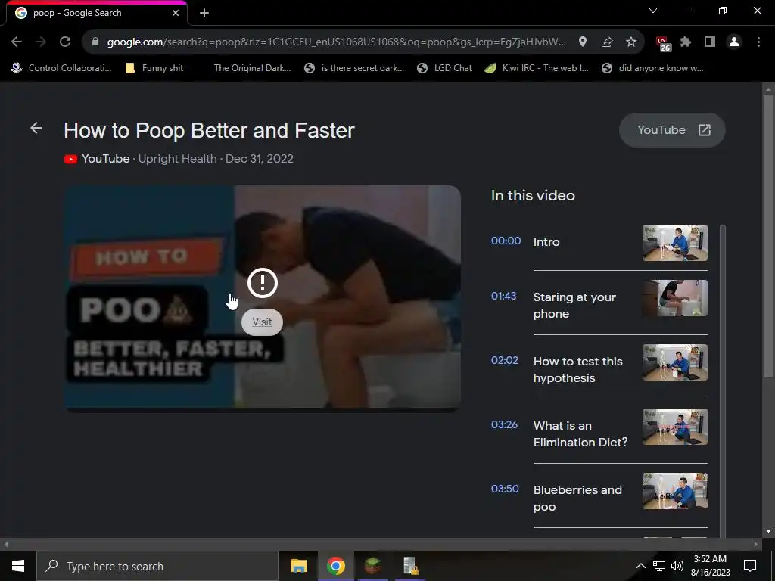Open the tab search chevron
Viewport: 775px width, 581px height.
[x=653, y=11]
